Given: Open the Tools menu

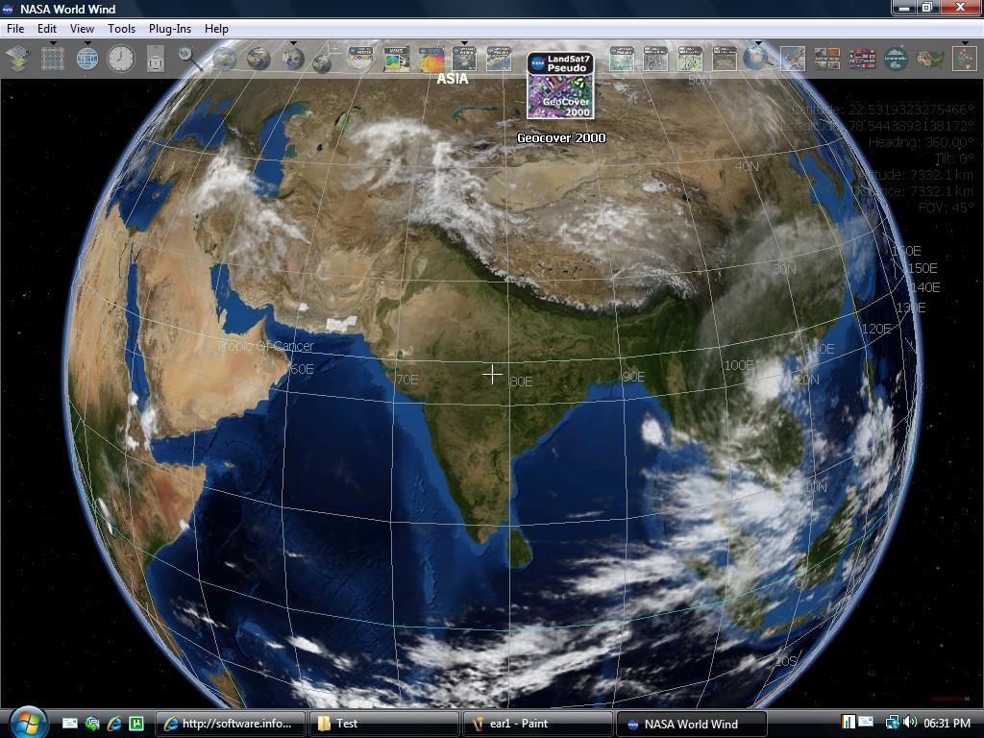Looking at the screenshot, I should 120,29.
